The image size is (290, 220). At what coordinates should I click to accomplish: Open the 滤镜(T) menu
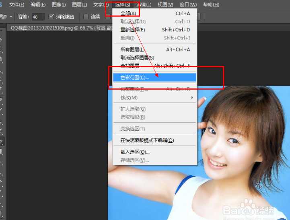click(x=144, y=4)
